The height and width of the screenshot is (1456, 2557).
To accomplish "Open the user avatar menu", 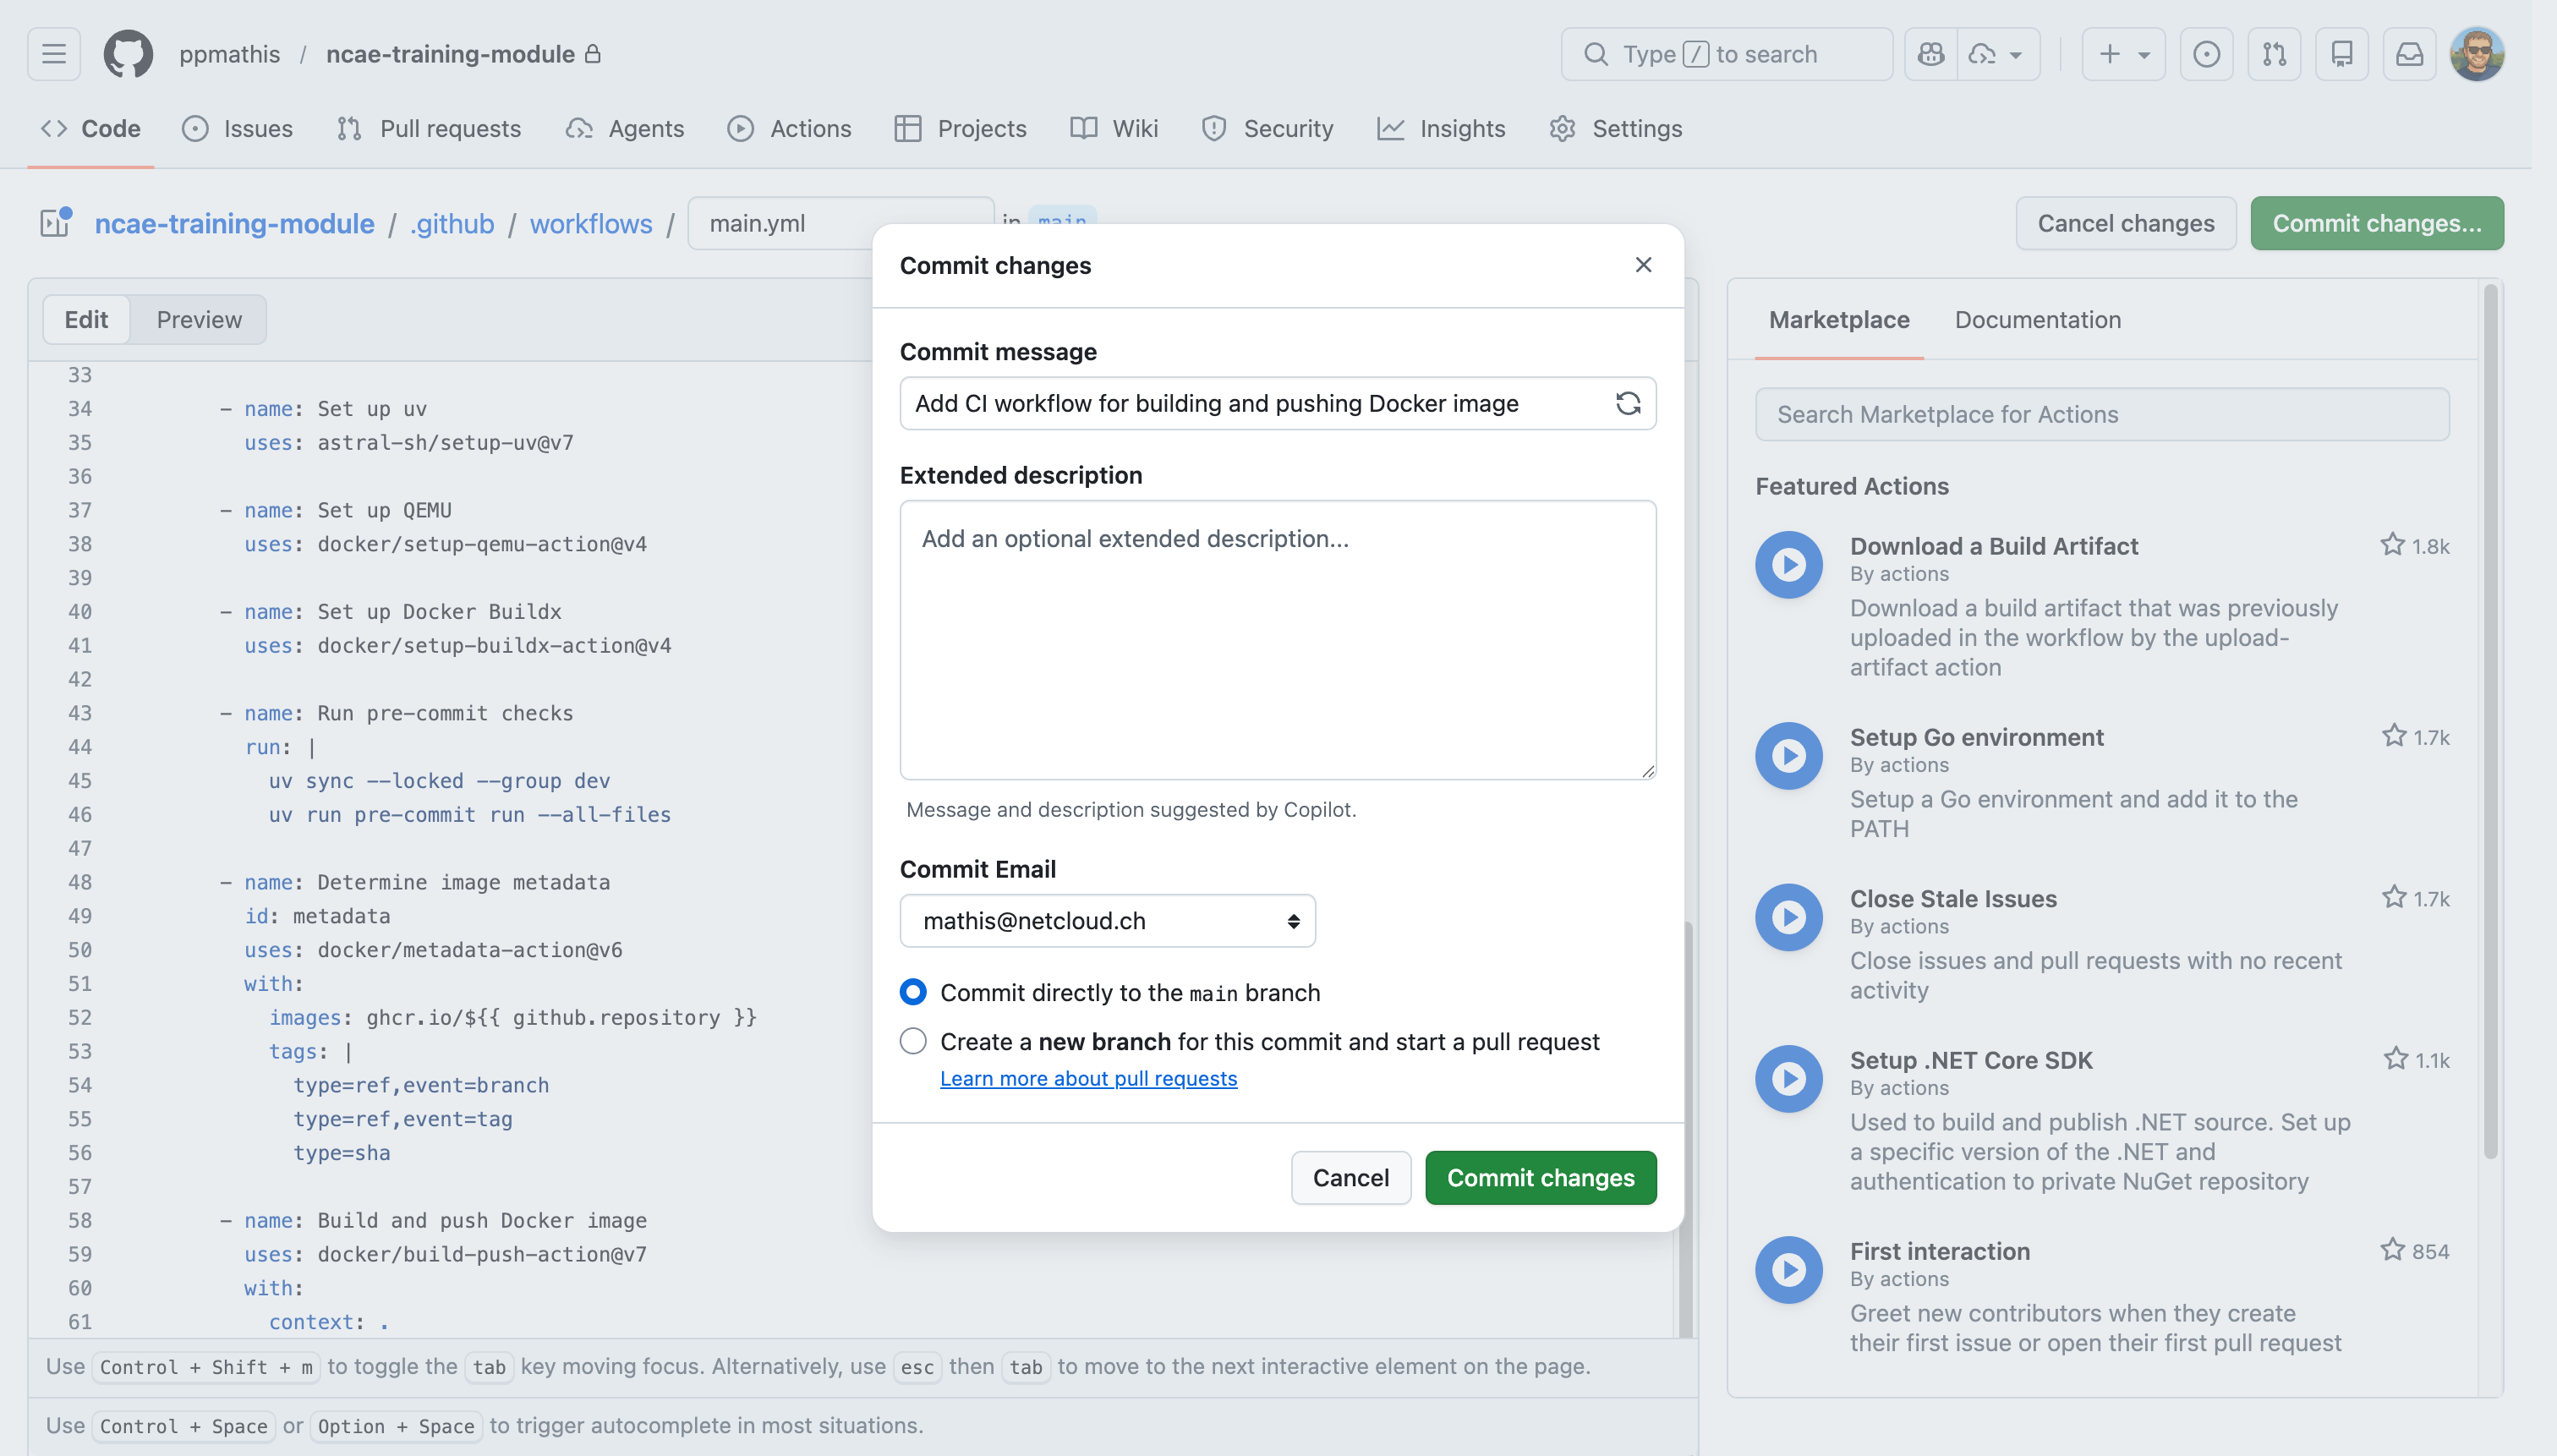I will pyautogui.click(x=2477, y=54).
